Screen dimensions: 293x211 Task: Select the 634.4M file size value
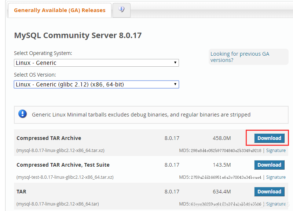(222, 192)
